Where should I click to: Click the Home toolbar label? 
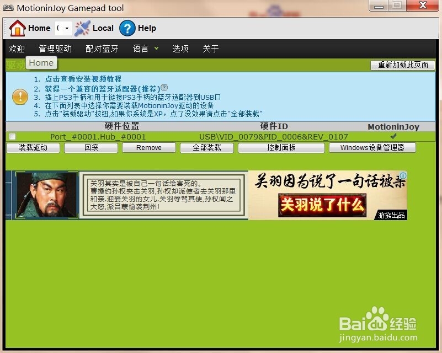(39, 28)
